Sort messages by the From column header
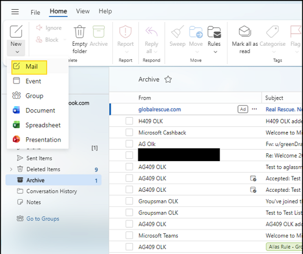This screenshot has height=254, width=303. pos(144,98)
